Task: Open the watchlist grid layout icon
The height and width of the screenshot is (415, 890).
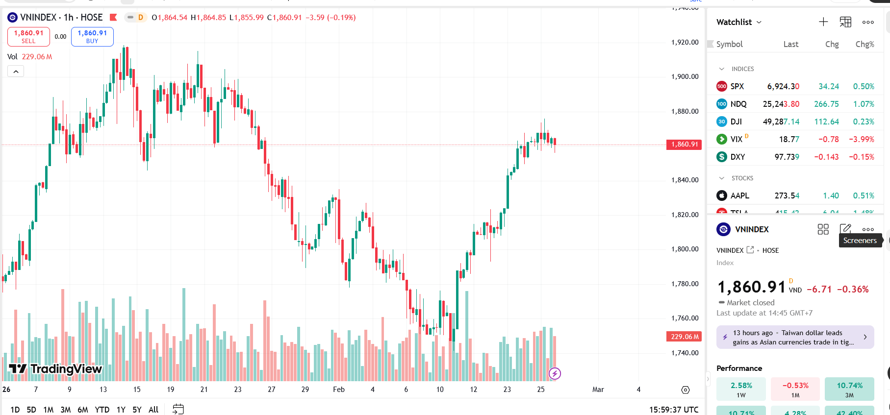Action: coord(845,22)
